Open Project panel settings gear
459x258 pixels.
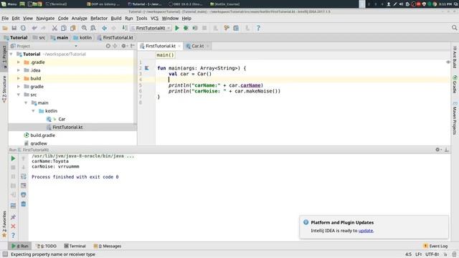pyautogui.click(x=124, y=46)
